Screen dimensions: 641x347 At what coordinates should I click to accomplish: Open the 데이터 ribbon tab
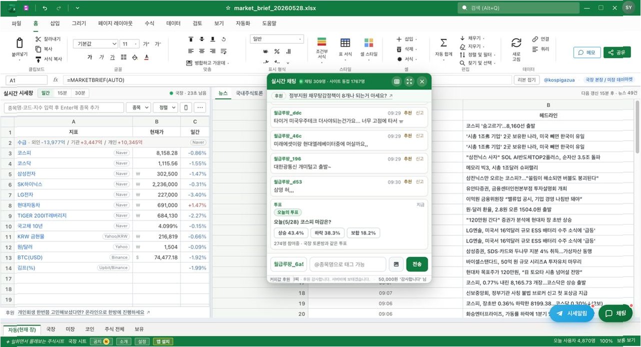click(173, 23)
